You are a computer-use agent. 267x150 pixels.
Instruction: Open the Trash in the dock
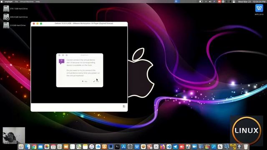(x=246, y=147)
